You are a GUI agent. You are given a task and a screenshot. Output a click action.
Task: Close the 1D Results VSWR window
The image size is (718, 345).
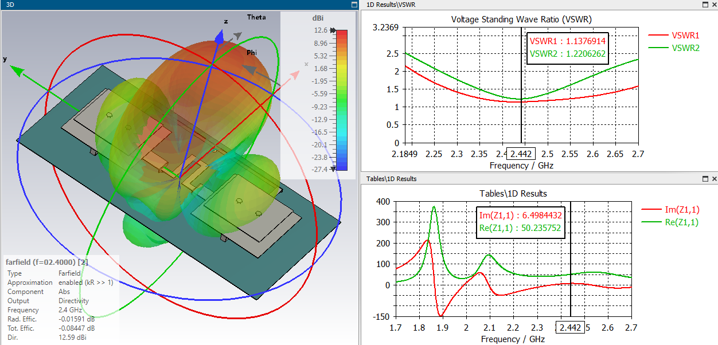click(x=714, y=5)
